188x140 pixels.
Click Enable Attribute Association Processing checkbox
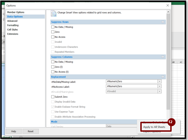(x=53, y=117)
